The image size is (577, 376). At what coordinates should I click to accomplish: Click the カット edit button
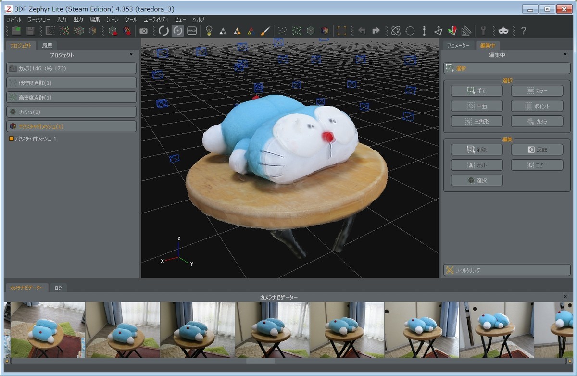pos(477,165)
